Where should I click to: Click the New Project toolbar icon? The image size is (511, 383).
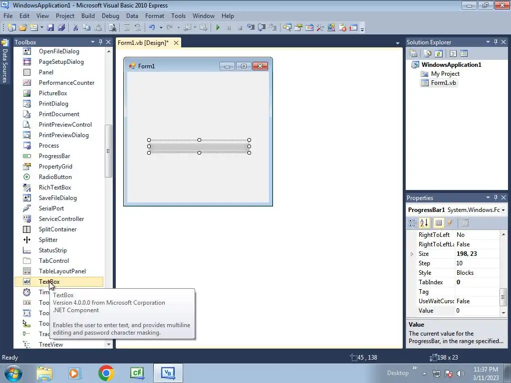coord(12,28)
